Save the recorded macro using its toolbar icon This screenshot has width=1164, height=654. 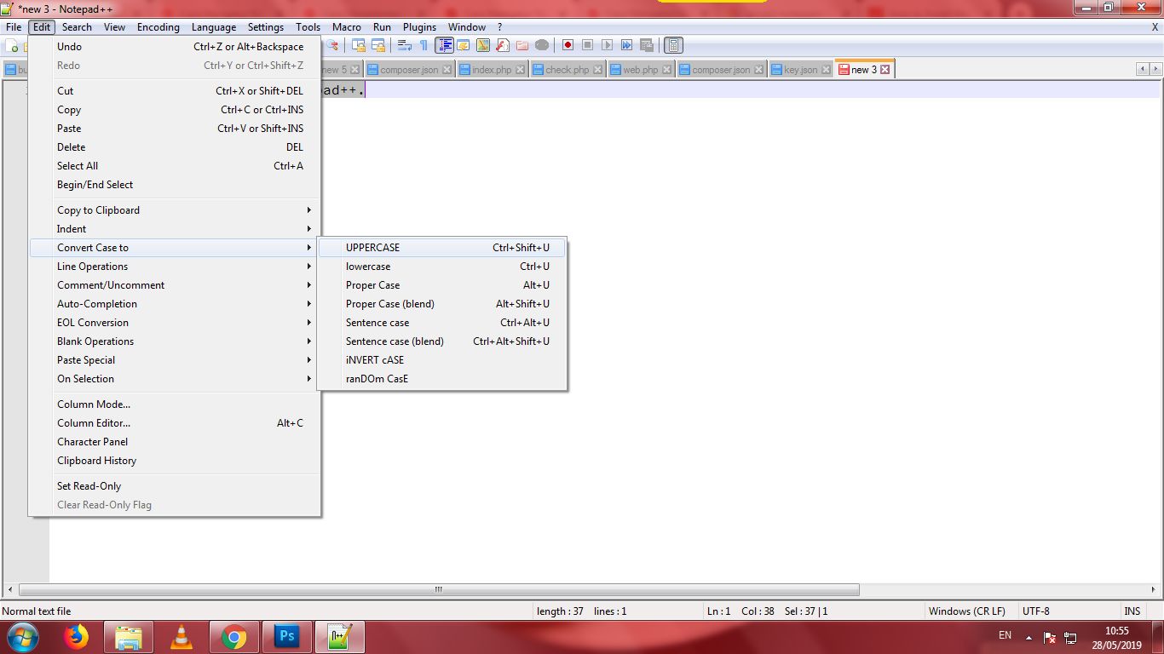646,44
